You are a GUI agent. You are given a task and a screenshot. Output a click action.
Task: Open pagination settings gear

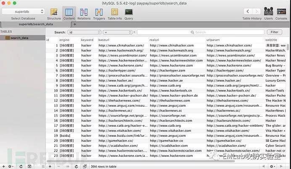pyautogui.click(x=272, y=166)
